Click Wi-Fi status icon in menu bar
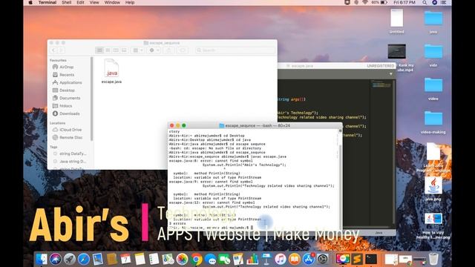 click(x=365, y=2)
